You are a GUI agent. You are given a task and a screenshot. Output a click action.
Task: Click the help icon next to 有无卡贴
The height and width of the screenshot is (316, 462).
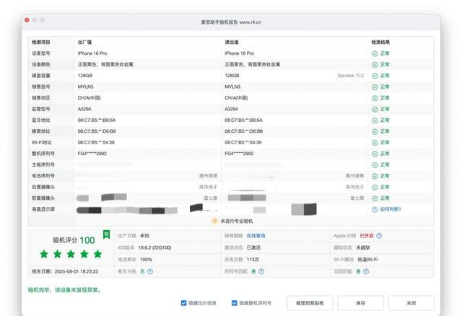point(150,271)
